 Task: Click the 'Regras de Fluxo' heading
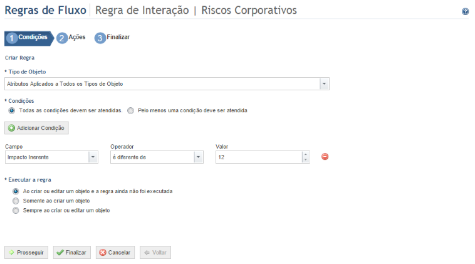pyautogui.click(x=46, y=10)
